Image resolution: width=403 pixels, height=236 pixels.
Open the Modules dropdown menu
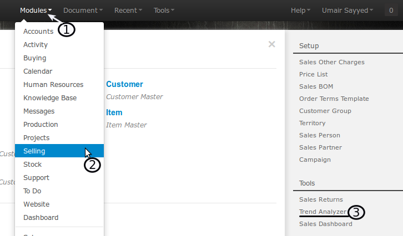(36, 10)
